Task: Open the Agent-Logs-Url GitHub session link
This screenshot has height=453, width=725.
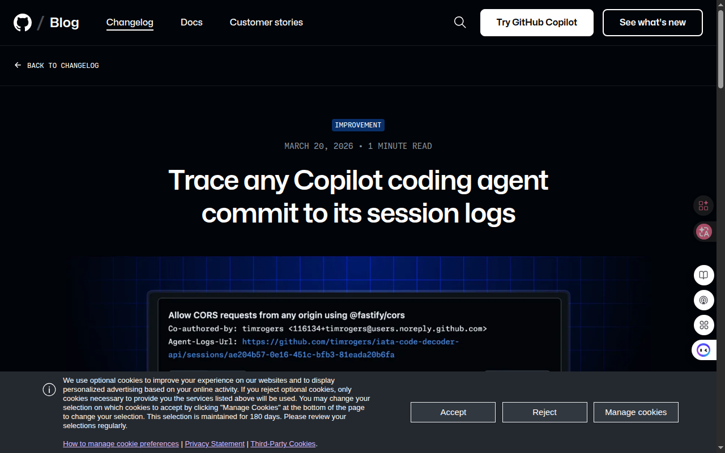Action: pos(314,348)
